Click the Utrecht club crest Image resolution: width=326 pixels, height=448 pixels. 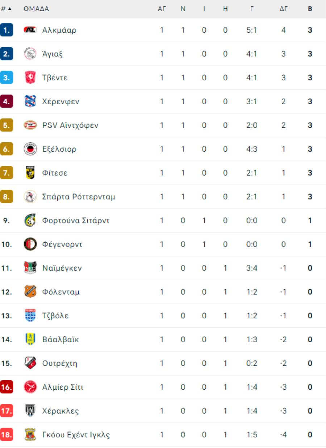click(30, 363)
